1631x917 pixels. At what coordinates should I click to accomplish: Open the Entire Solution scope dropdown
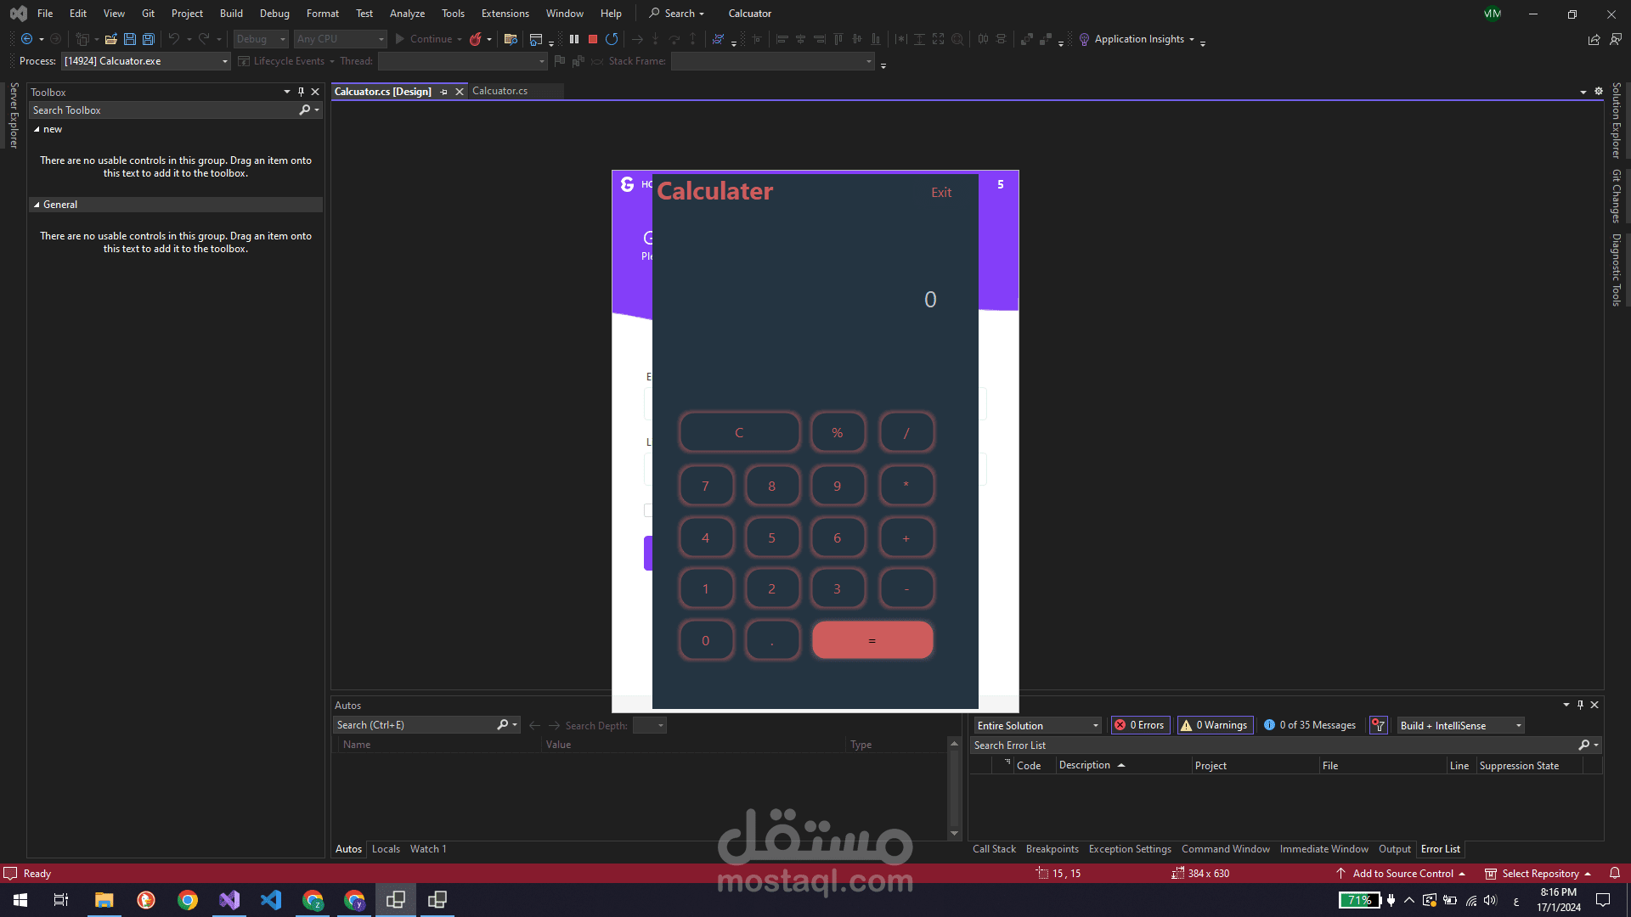[1036, 725]
